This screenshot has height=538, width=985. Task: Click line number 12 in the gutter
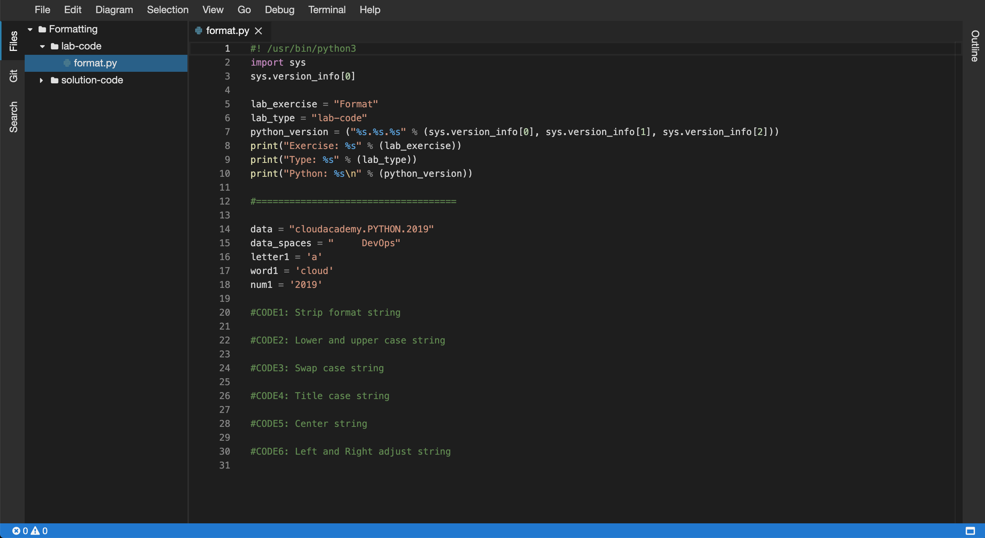(224, 201)
